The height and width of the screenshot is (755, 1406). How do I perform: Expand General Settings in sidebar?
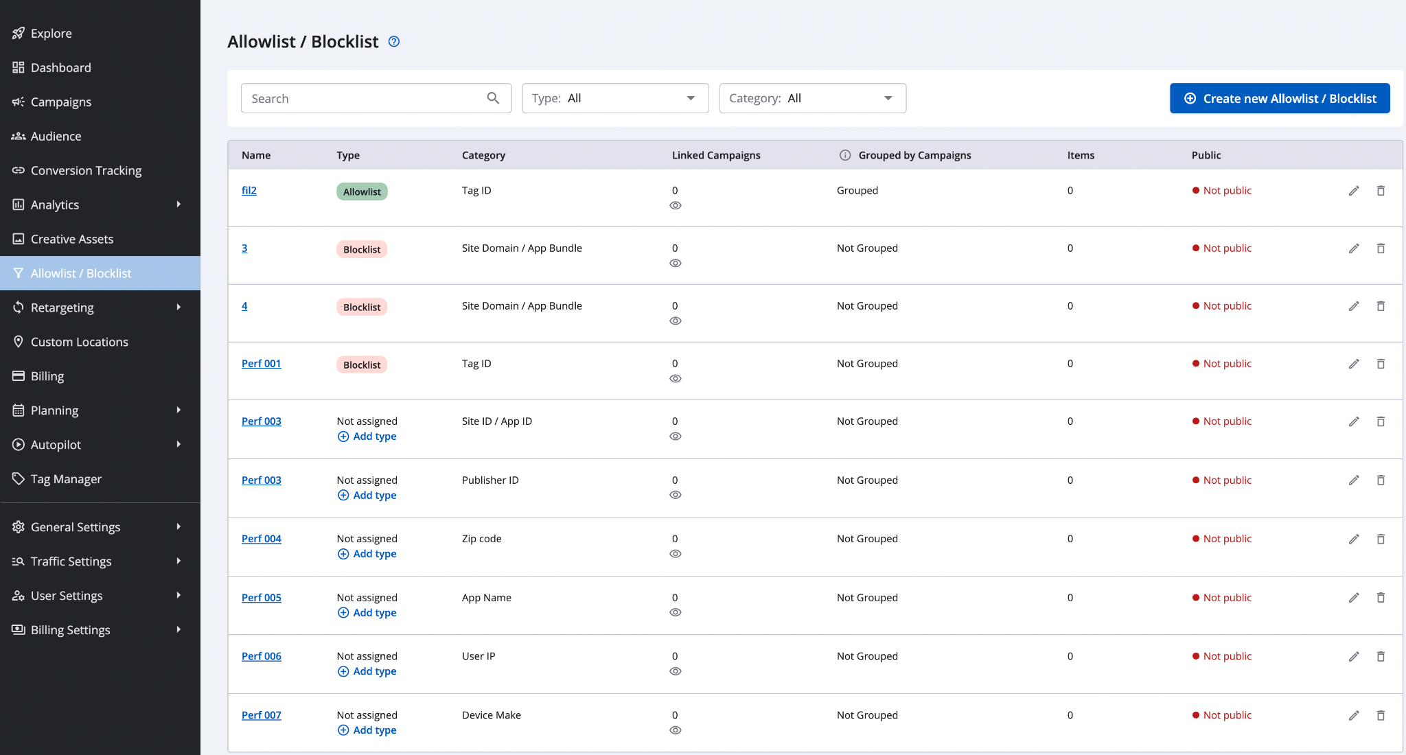click(178, 527)
